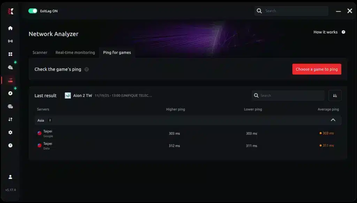This screenshot has width=357, height=203.
Task: Open the user account icon
Action: click(x=10, y=177)
